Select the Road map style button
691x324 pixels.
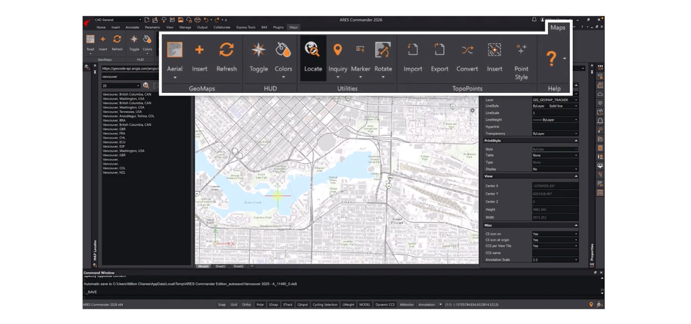coord(90,42)
